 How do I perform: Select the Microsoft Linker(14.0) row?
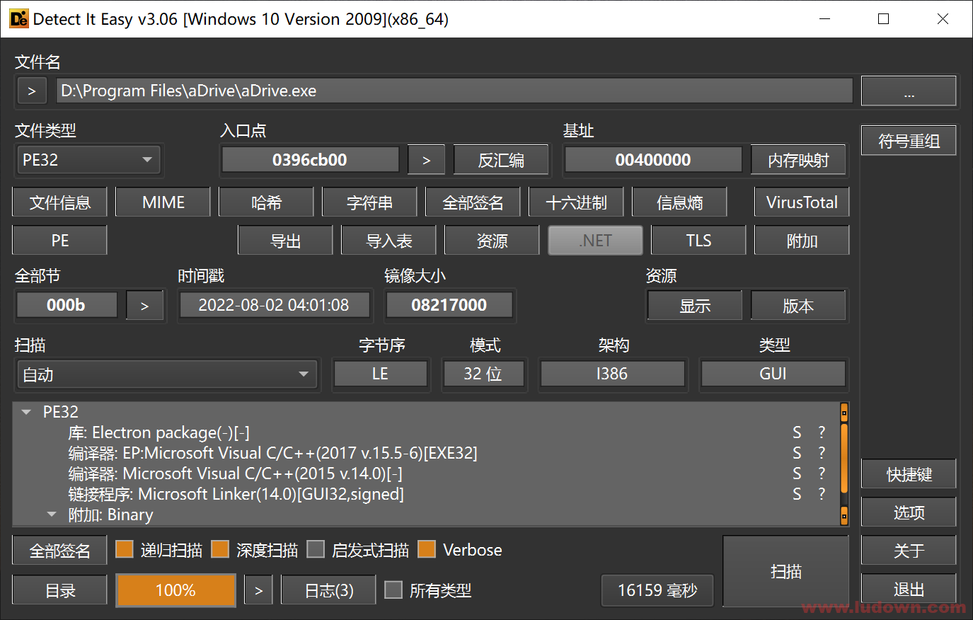pyautogui.click(x=236, y=494)
